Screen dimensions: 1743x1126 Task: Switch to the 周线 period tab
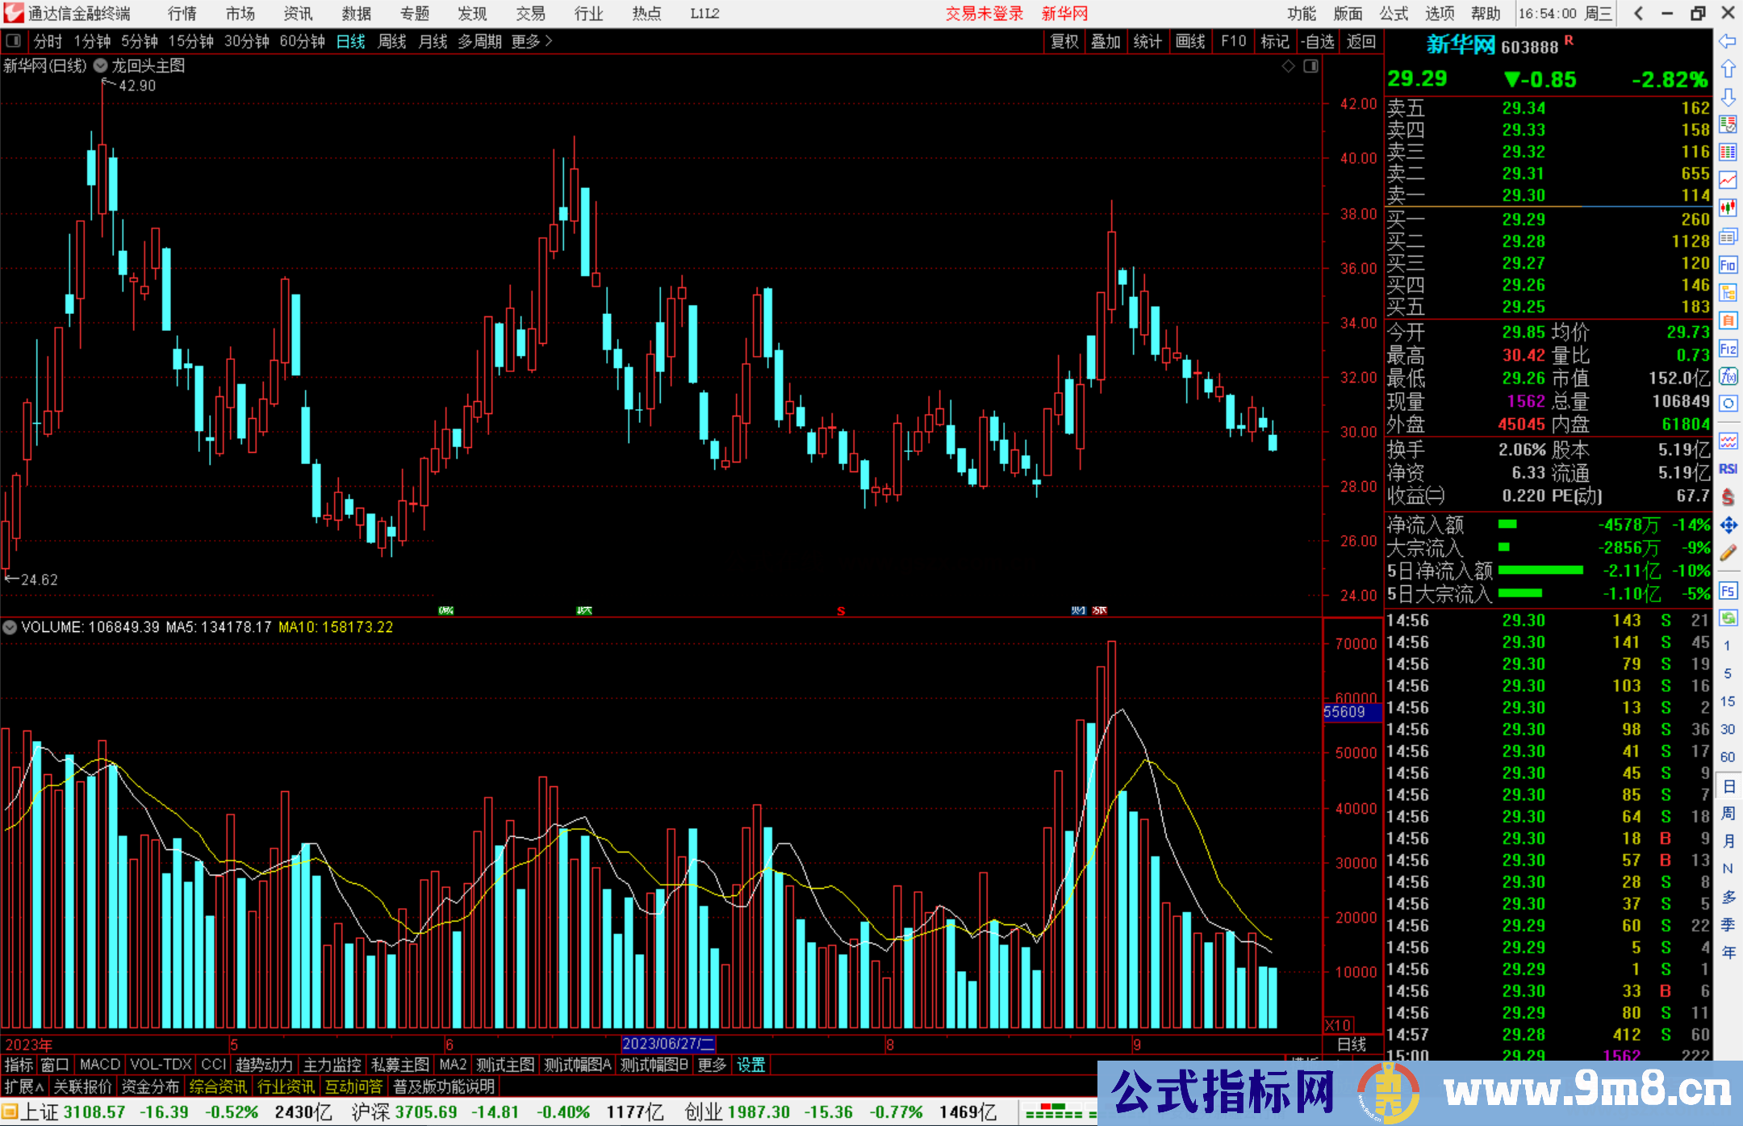click(392, 41)
